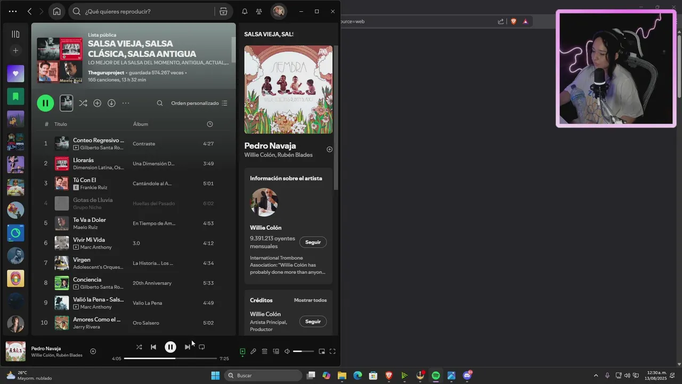Mute the volume speaker icon
This screenshot has height=384, width=682.
click(287, 351)
